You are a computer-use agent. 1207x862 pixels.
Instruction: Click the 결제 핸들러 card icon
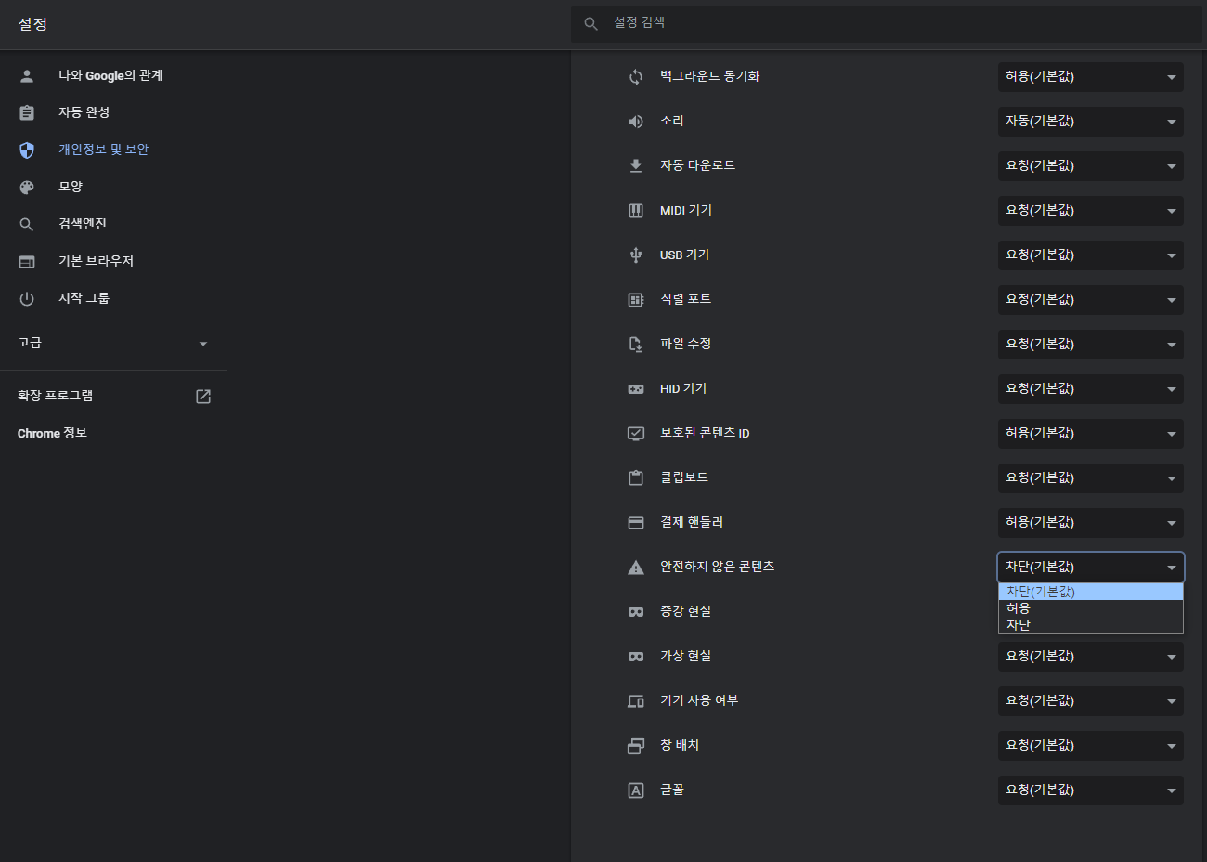pyautogui.click(x=636, y=523)
